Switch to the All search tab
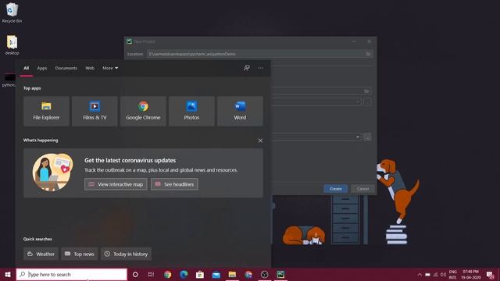The height and width of the screenshot is (281, 500). click(26, 68)
